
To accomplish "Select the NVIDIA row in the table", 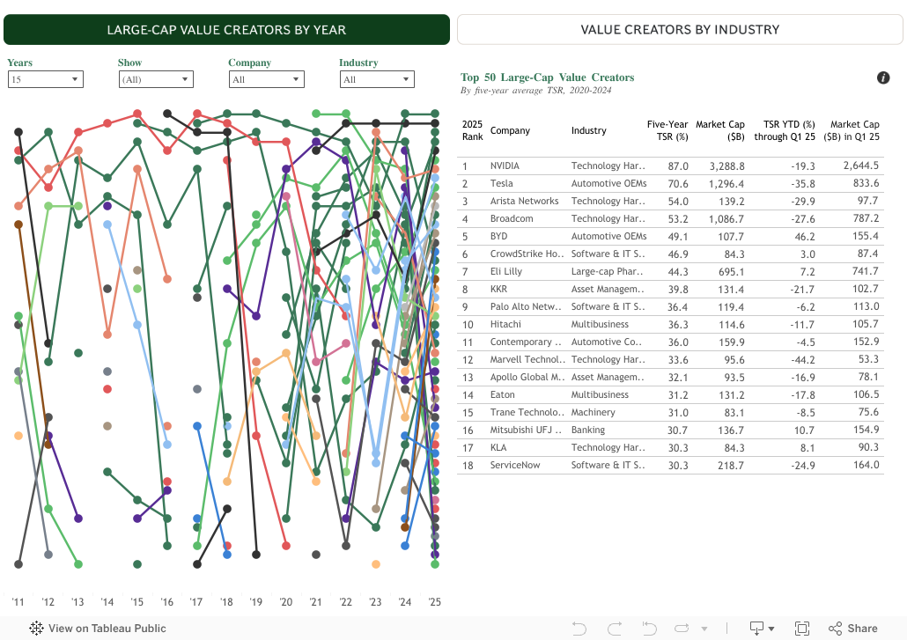I will [x=669, y=166].
